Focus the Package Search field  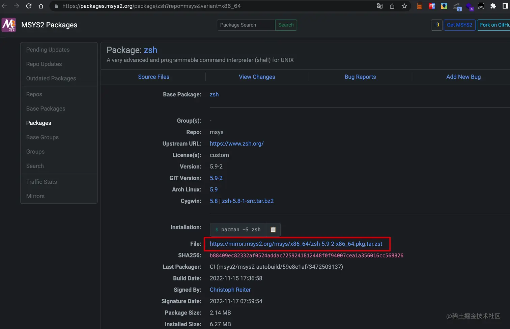(246, 25)
